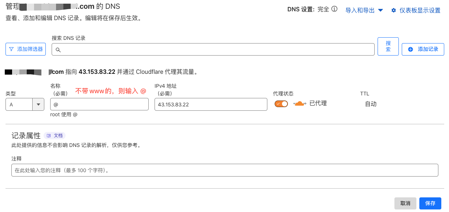Click the magnifier icon in search box
This screenshot has width=449, height=212.
[58, 50]
